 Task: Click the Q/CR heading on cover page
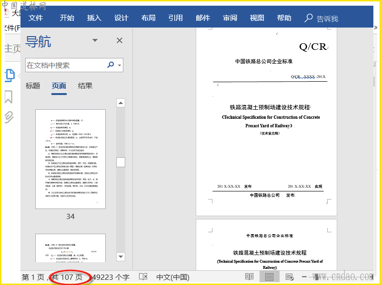(x=313, y=47)
